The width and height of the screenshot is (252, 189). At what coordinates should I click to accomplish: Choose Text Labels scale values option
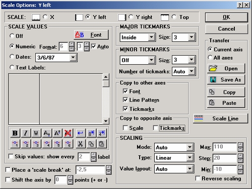coord(12,68)
